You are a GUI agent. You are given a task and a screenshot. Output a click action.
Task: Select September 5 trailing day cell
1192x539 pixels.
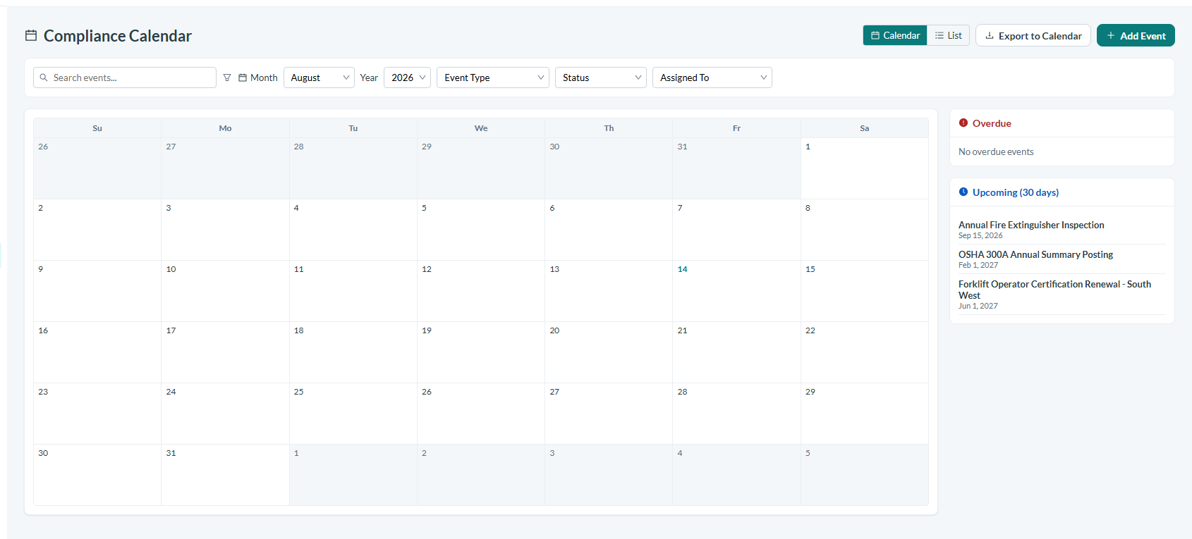864,475
